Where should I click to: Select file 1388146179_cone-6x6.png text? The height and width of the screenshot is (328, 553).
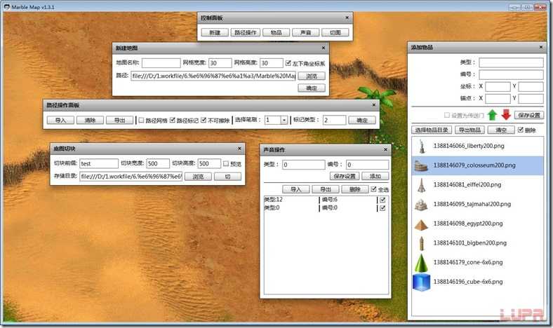[468, 262]
